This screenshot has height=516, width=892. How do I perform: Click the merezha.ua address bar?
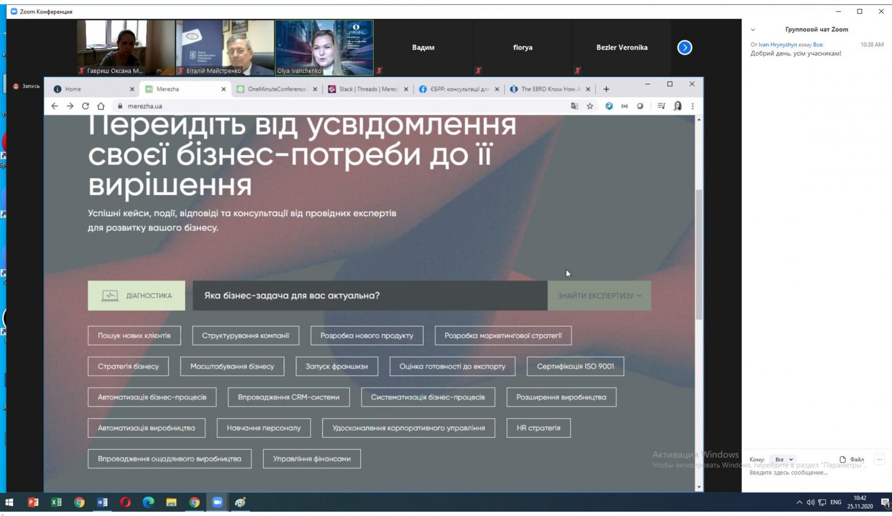click(x=339, y=106)
